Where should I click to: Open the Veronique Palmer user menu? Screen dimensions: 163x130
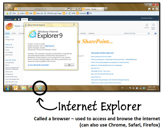(147, 18)
